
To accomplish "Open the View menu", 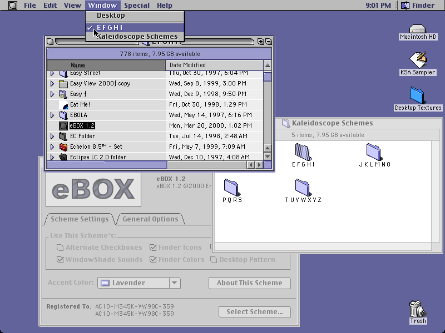I will tap(72, 5).
